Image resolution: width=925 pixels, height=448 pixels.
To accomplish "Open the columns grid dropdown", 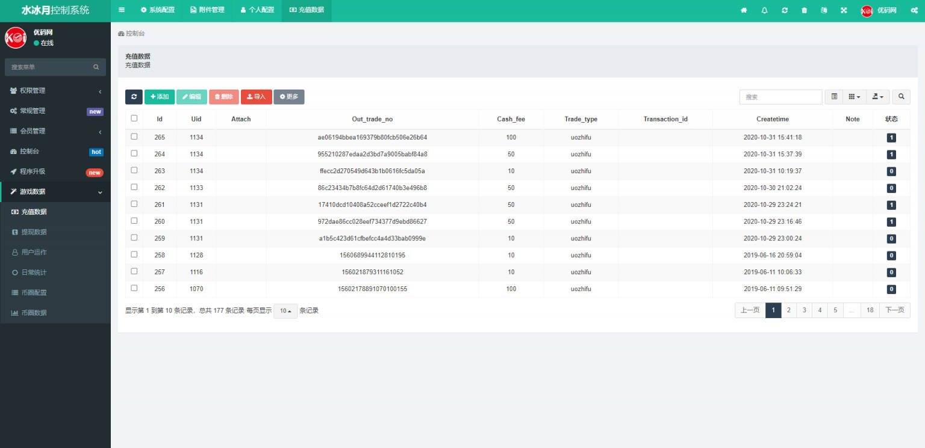I will pyautogui.click(x=855, y=97).
